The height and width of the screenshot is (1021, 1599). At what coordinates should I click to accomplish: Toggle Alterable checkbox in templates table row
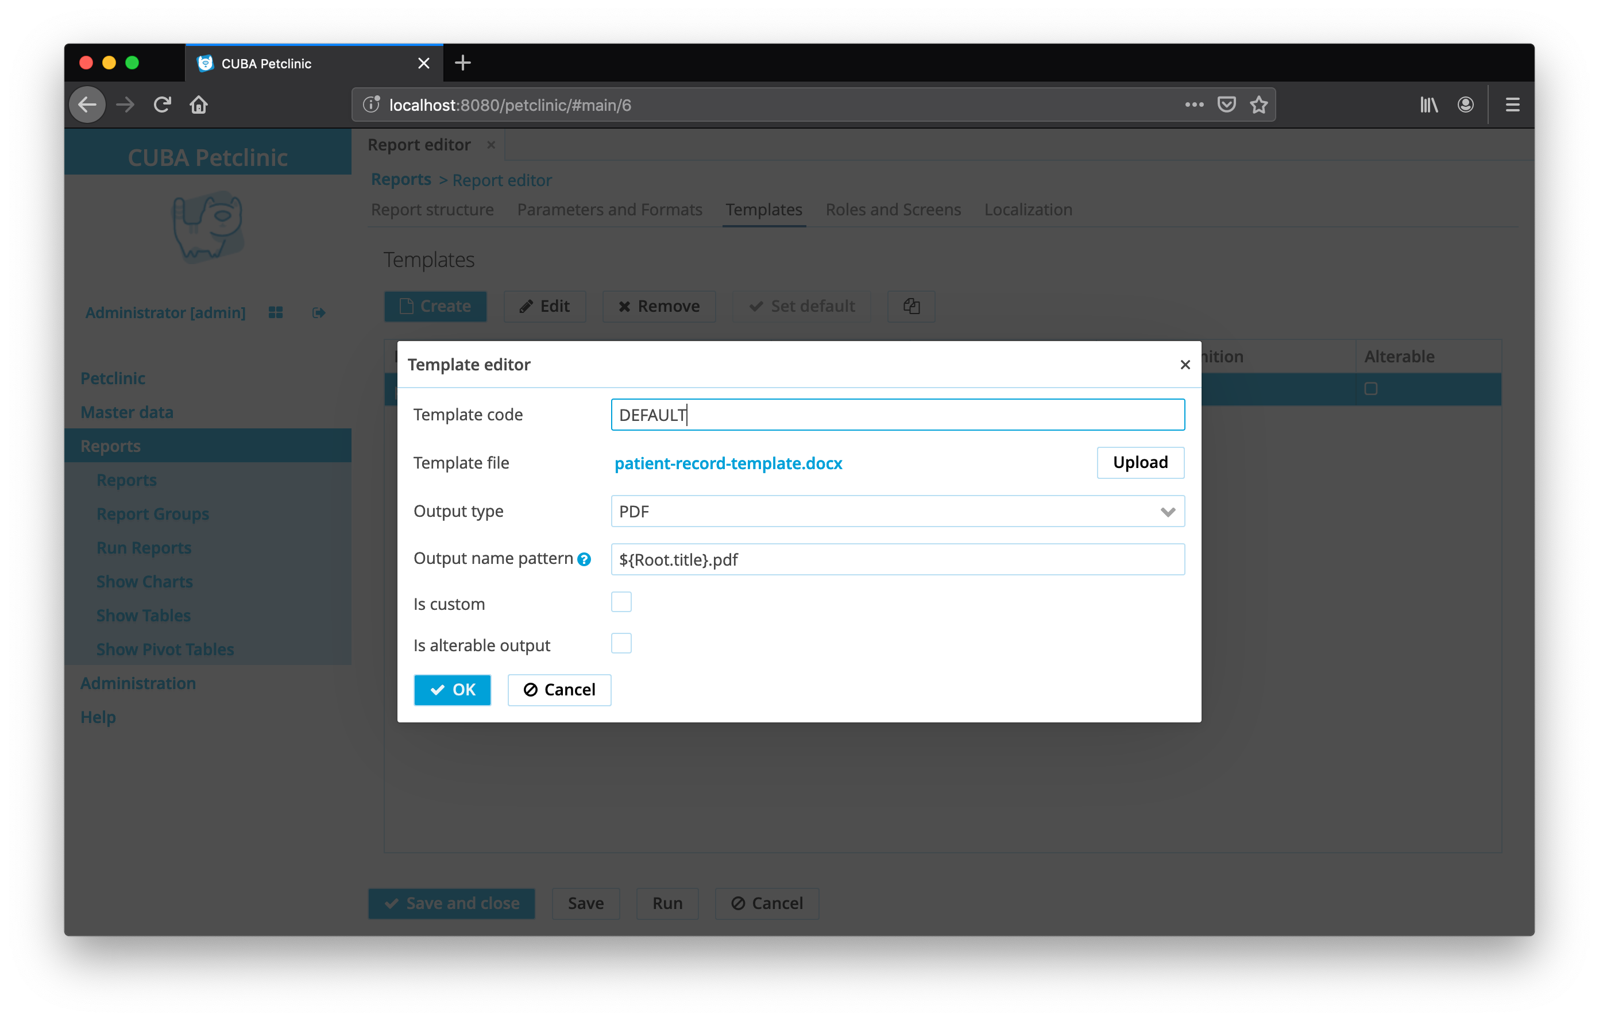click(x=1370, y=389)
